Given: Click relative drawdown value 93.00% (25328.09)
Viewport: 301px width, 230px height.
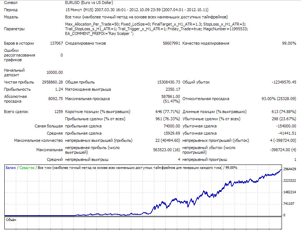Looking at the screenshot, I should [279, 99].
